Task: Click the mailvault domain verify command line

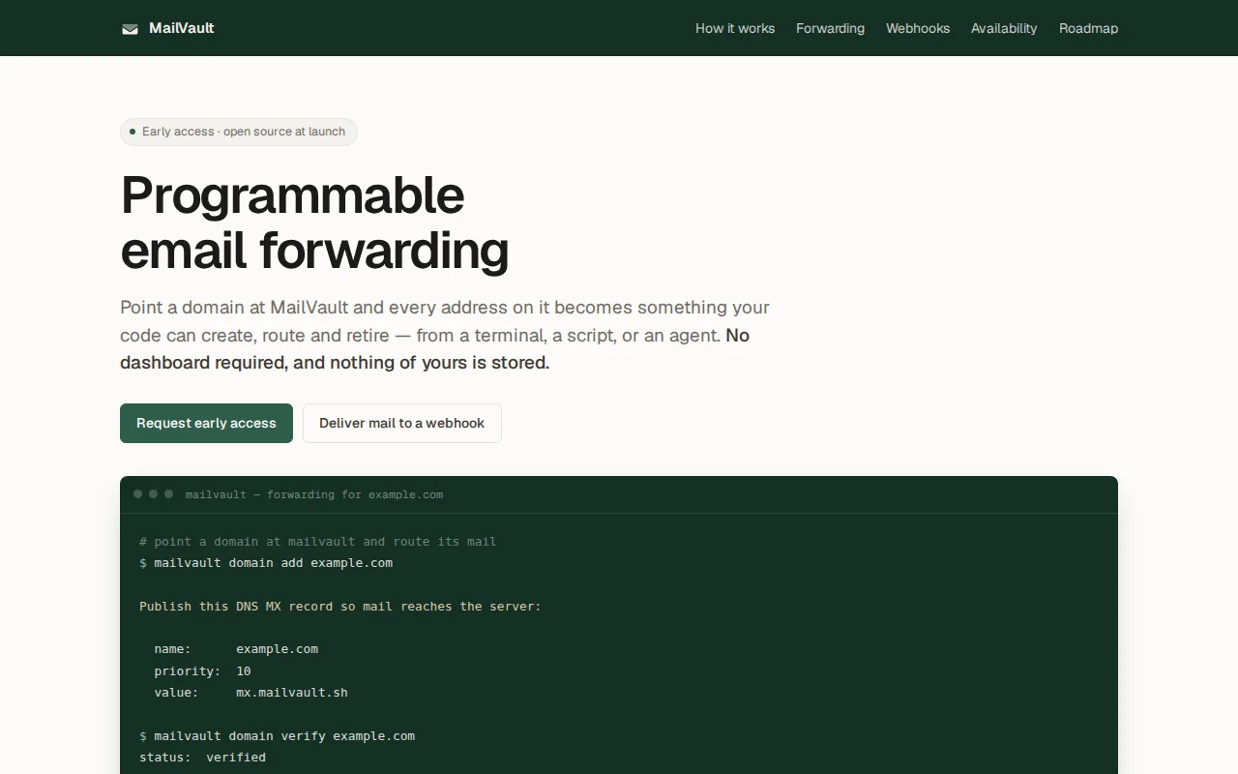Action: click(277, 736)
